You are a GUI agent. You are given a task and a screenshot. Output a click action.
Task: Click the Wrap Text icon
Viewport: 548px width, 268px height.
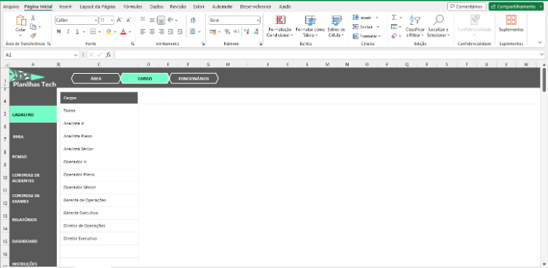coord(193,20)
